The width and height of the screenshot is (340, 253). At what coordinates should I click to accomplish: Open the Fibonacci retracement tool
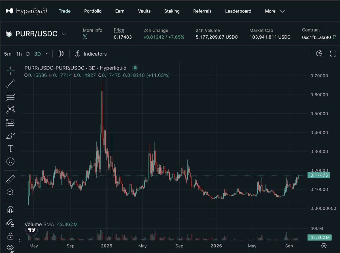[x=10, y=97]
